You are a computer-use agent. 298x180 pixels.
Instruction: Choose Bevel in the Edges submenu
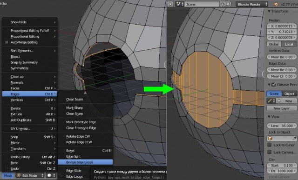pyautogui.click(x=85, y=151)
